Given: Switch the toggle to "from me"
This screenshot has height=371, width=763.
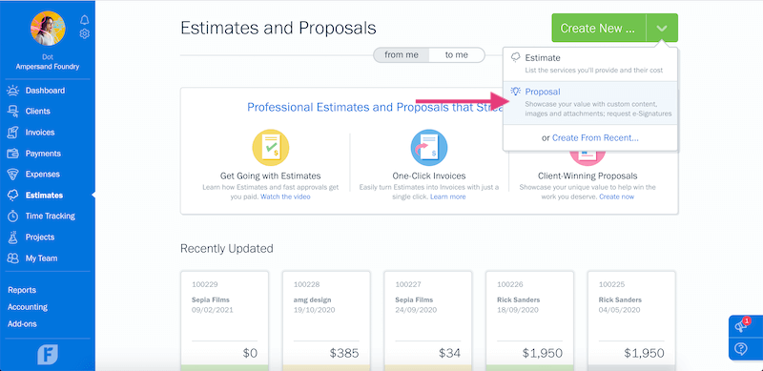Looking at the screenshot, I should tap(402, 55).
